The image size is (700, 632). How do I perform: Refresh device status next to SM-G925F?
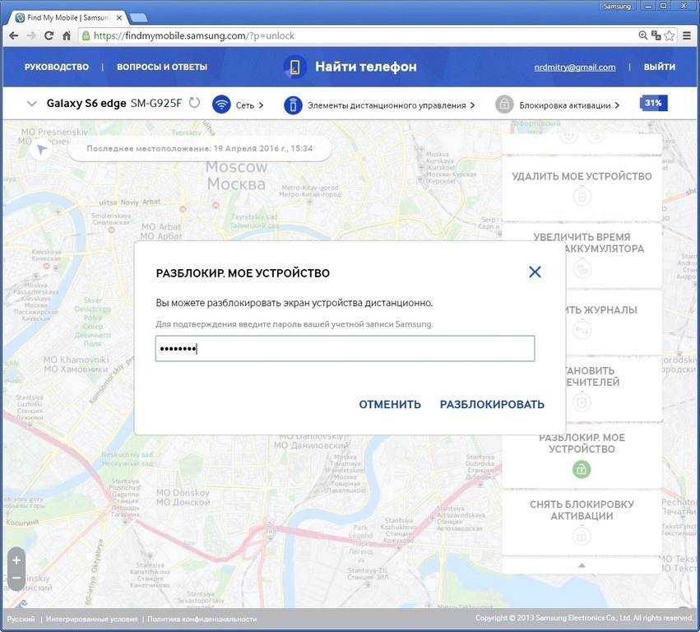(194, 104)
